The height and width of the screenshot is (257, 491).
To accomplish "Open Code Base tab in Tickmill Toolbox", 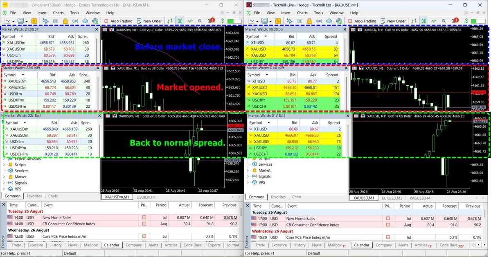I will click(x=451, y=245).
